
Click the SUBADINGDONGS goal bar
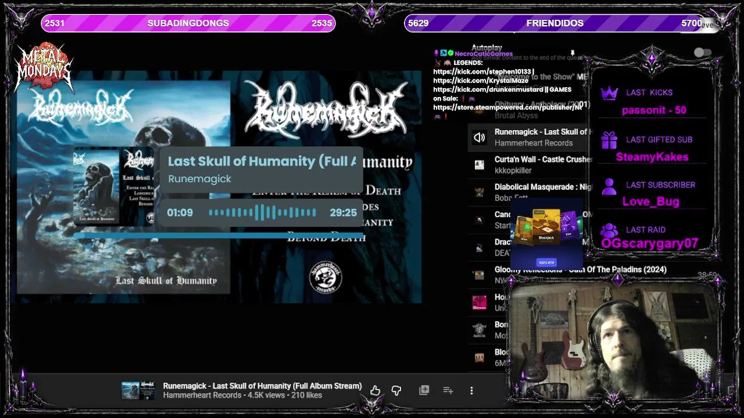click(x=188, y=23)
